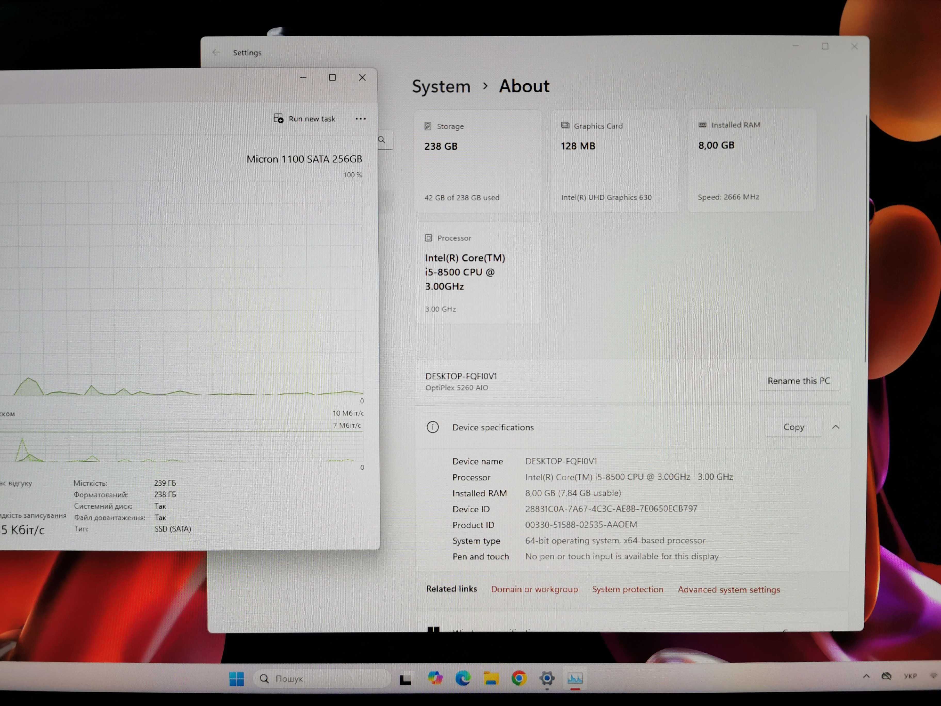The height and width of the screenshot is (706, 941).
Task: Click the search icon in Settings sidebar
Action: pos(382,140)
